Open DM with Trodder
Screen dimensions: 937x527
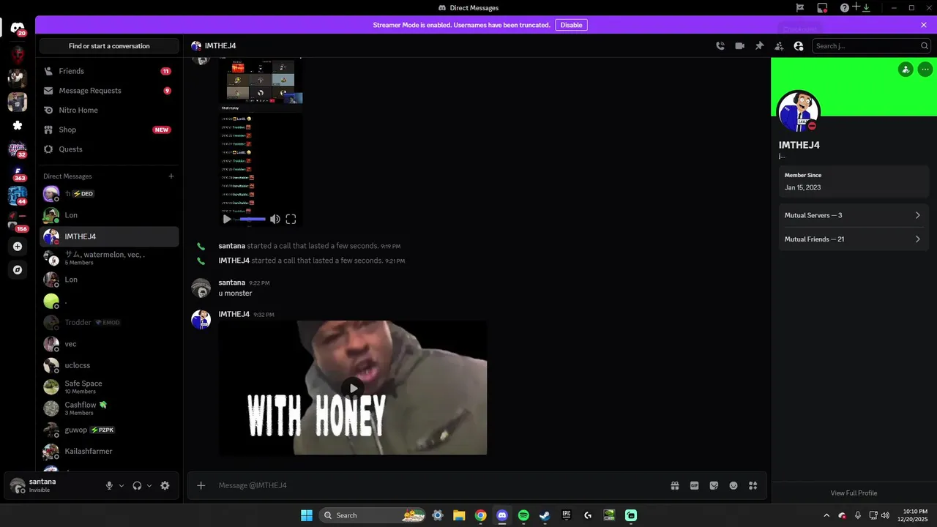coord(109,322)
